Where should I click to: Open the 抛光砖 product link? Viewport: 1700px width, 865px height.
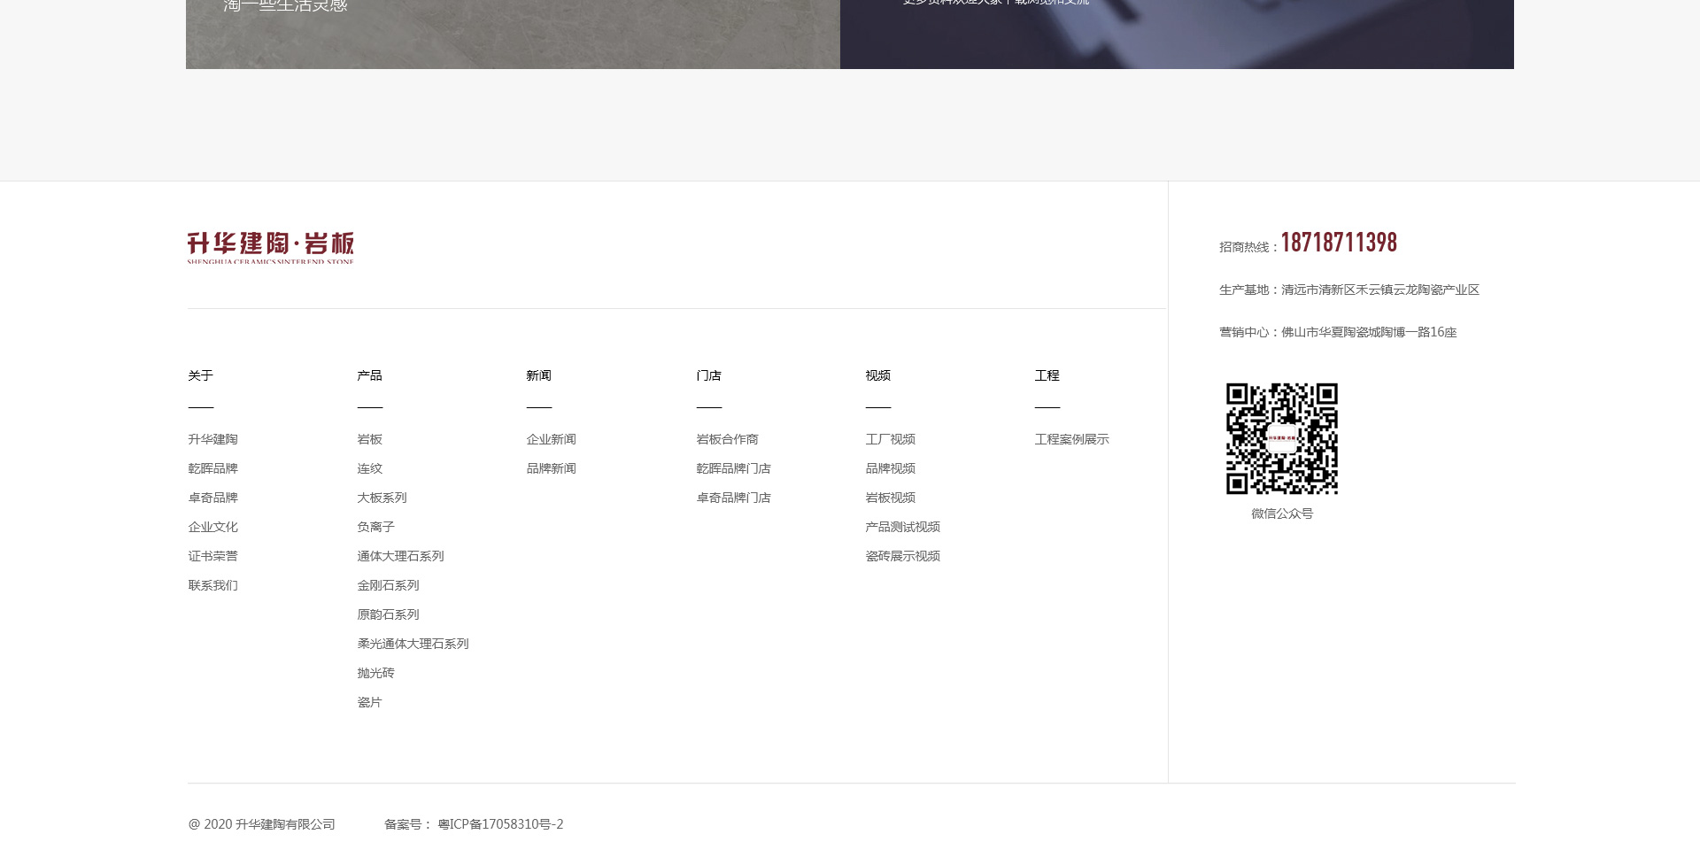tap(375, 673)
